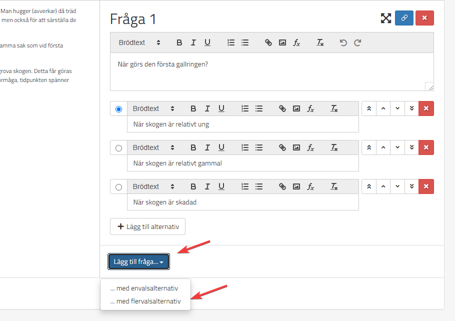
Task: Open Brödtext dropdown for the "skadad" alternative
Action: [x=153, y=186]
